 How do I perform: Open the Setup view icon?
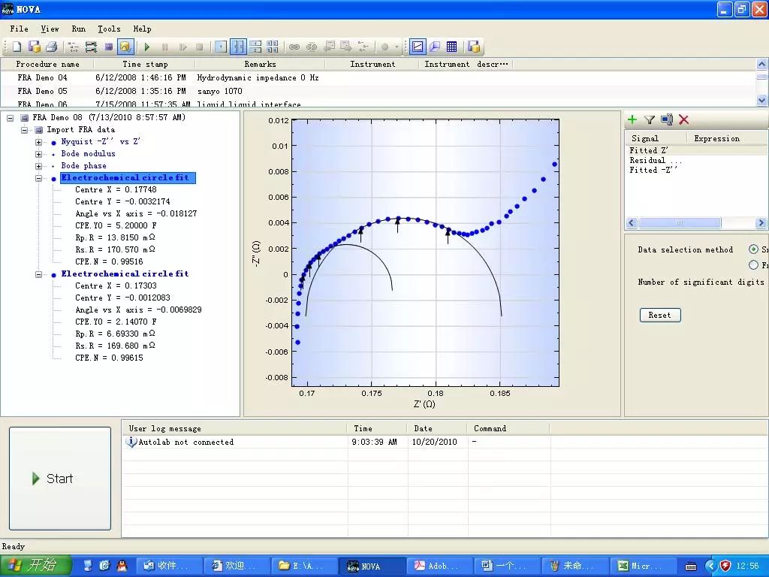tap(74, 47)
